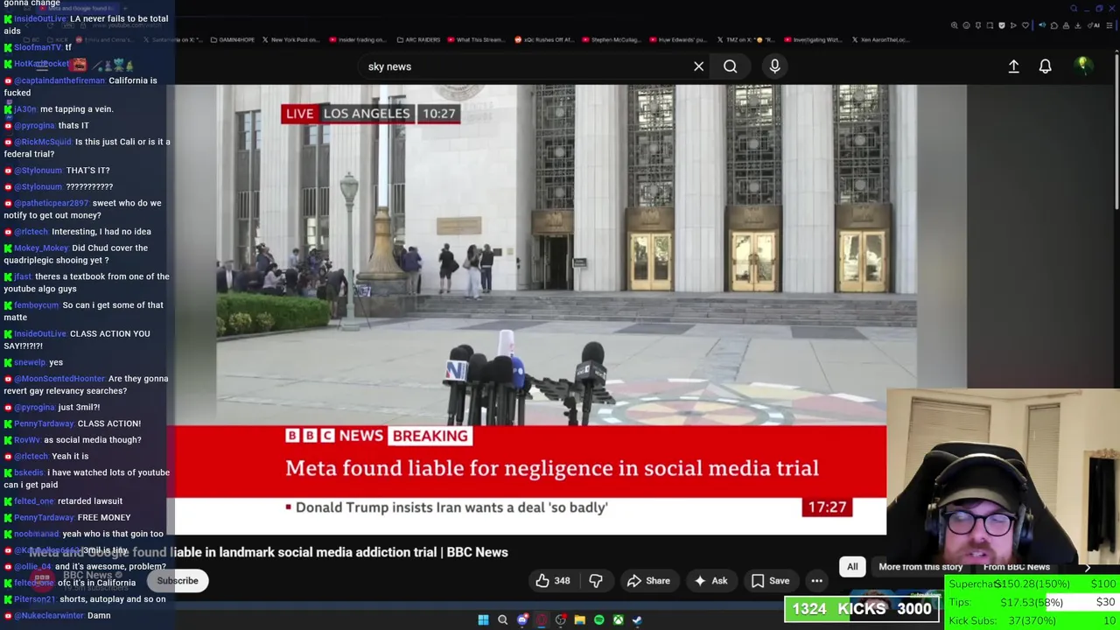
Task: Switch to the 'Xen AaronTheLoc...' tab
Action: 879,39
